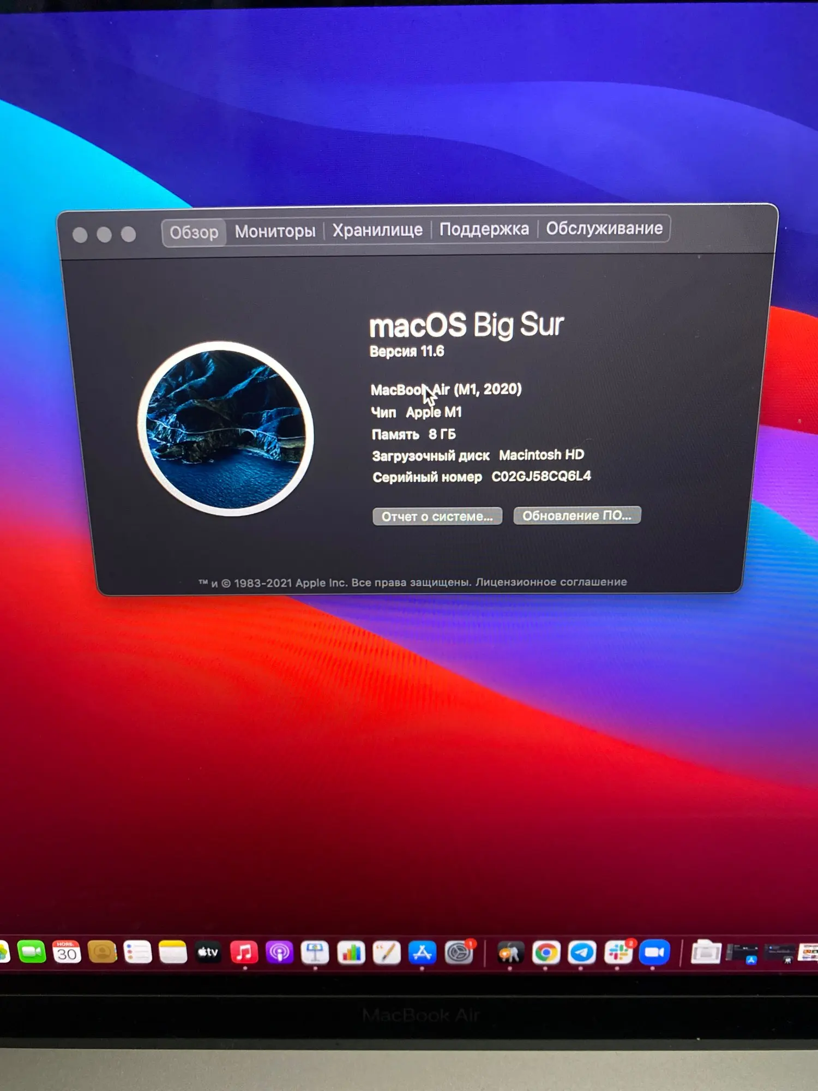Close the About This Mac window
Screen dimensions: 818x1091
80,235
